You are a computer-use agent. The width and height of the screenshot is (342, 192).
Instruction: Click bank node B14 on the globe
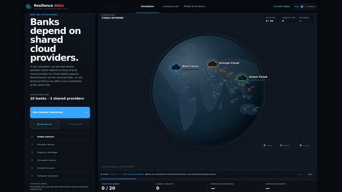point(232,90)
